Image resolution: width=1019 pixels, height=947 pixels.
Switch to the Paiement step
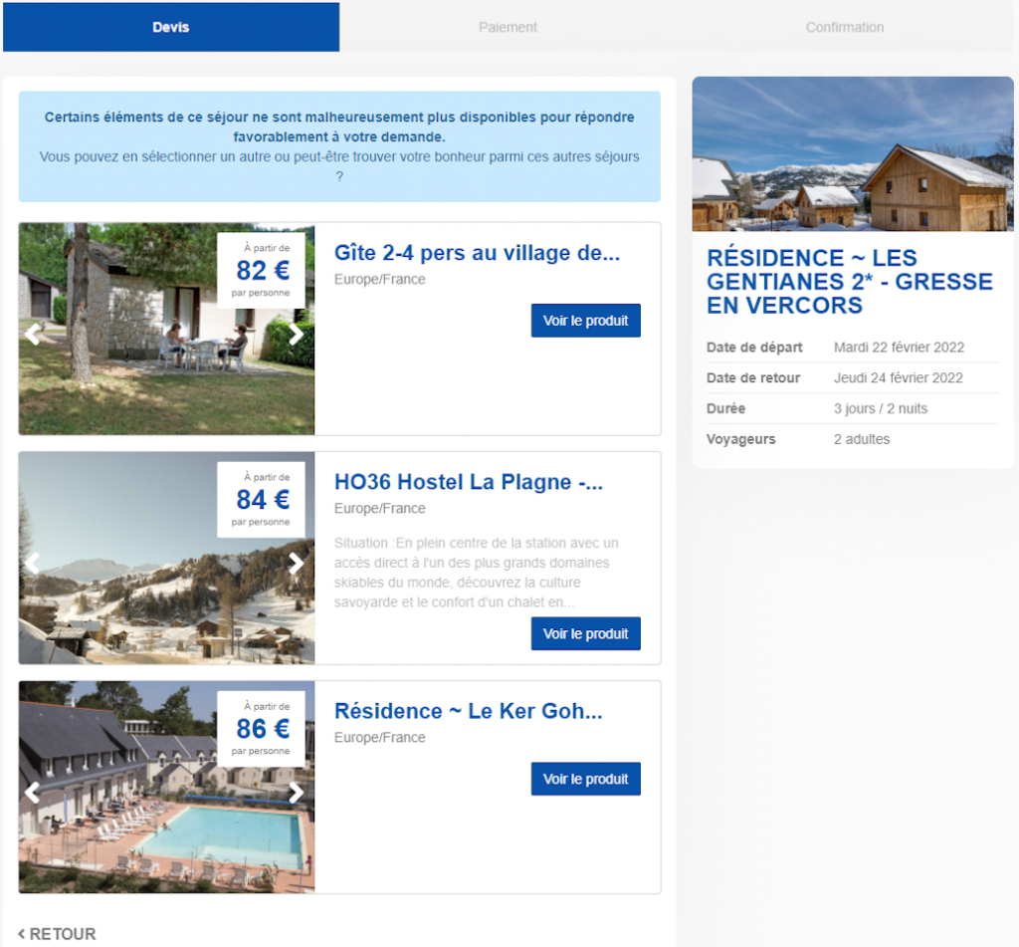point(508,27)
